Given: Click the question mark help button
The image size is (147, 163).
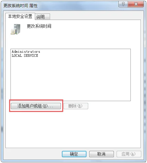Looking at the screenshot, I should pyautogui.click(x=123, y=4).
